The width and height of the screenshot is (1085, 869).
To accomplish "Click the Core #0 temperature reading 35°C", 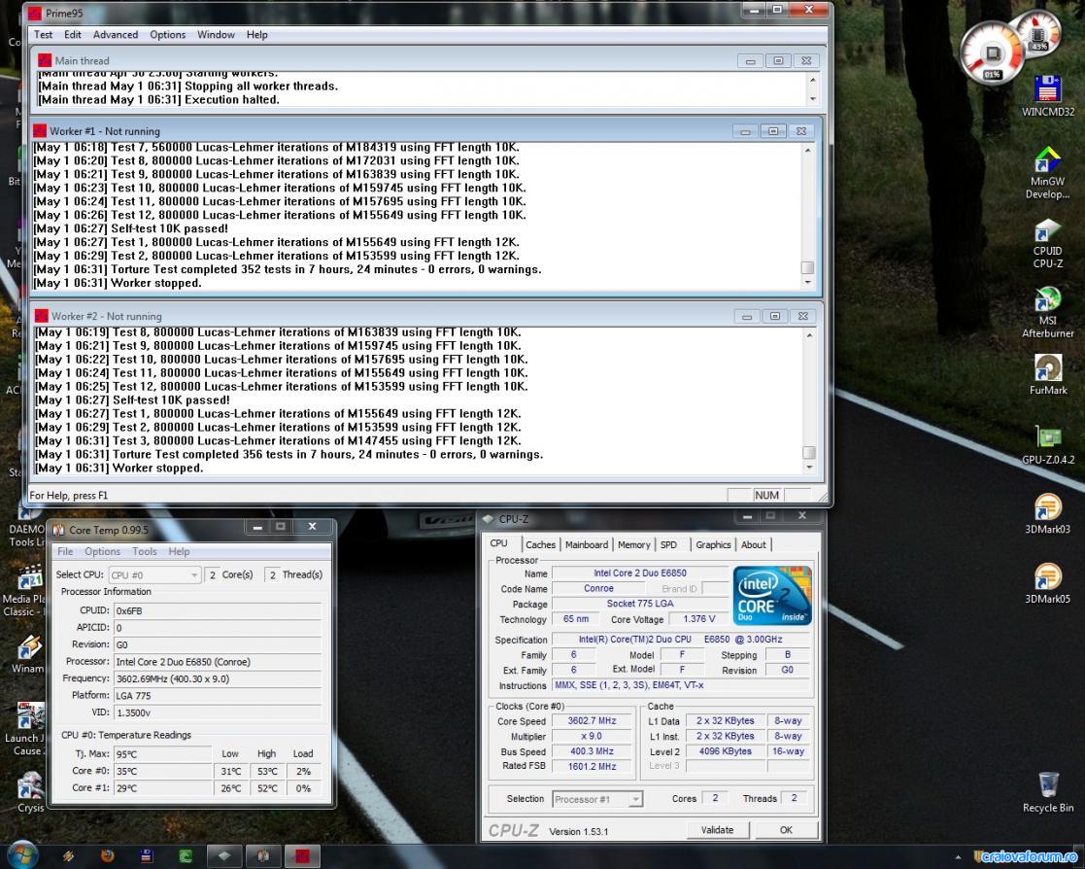I will pyautogui.click(x=162, y=771).
